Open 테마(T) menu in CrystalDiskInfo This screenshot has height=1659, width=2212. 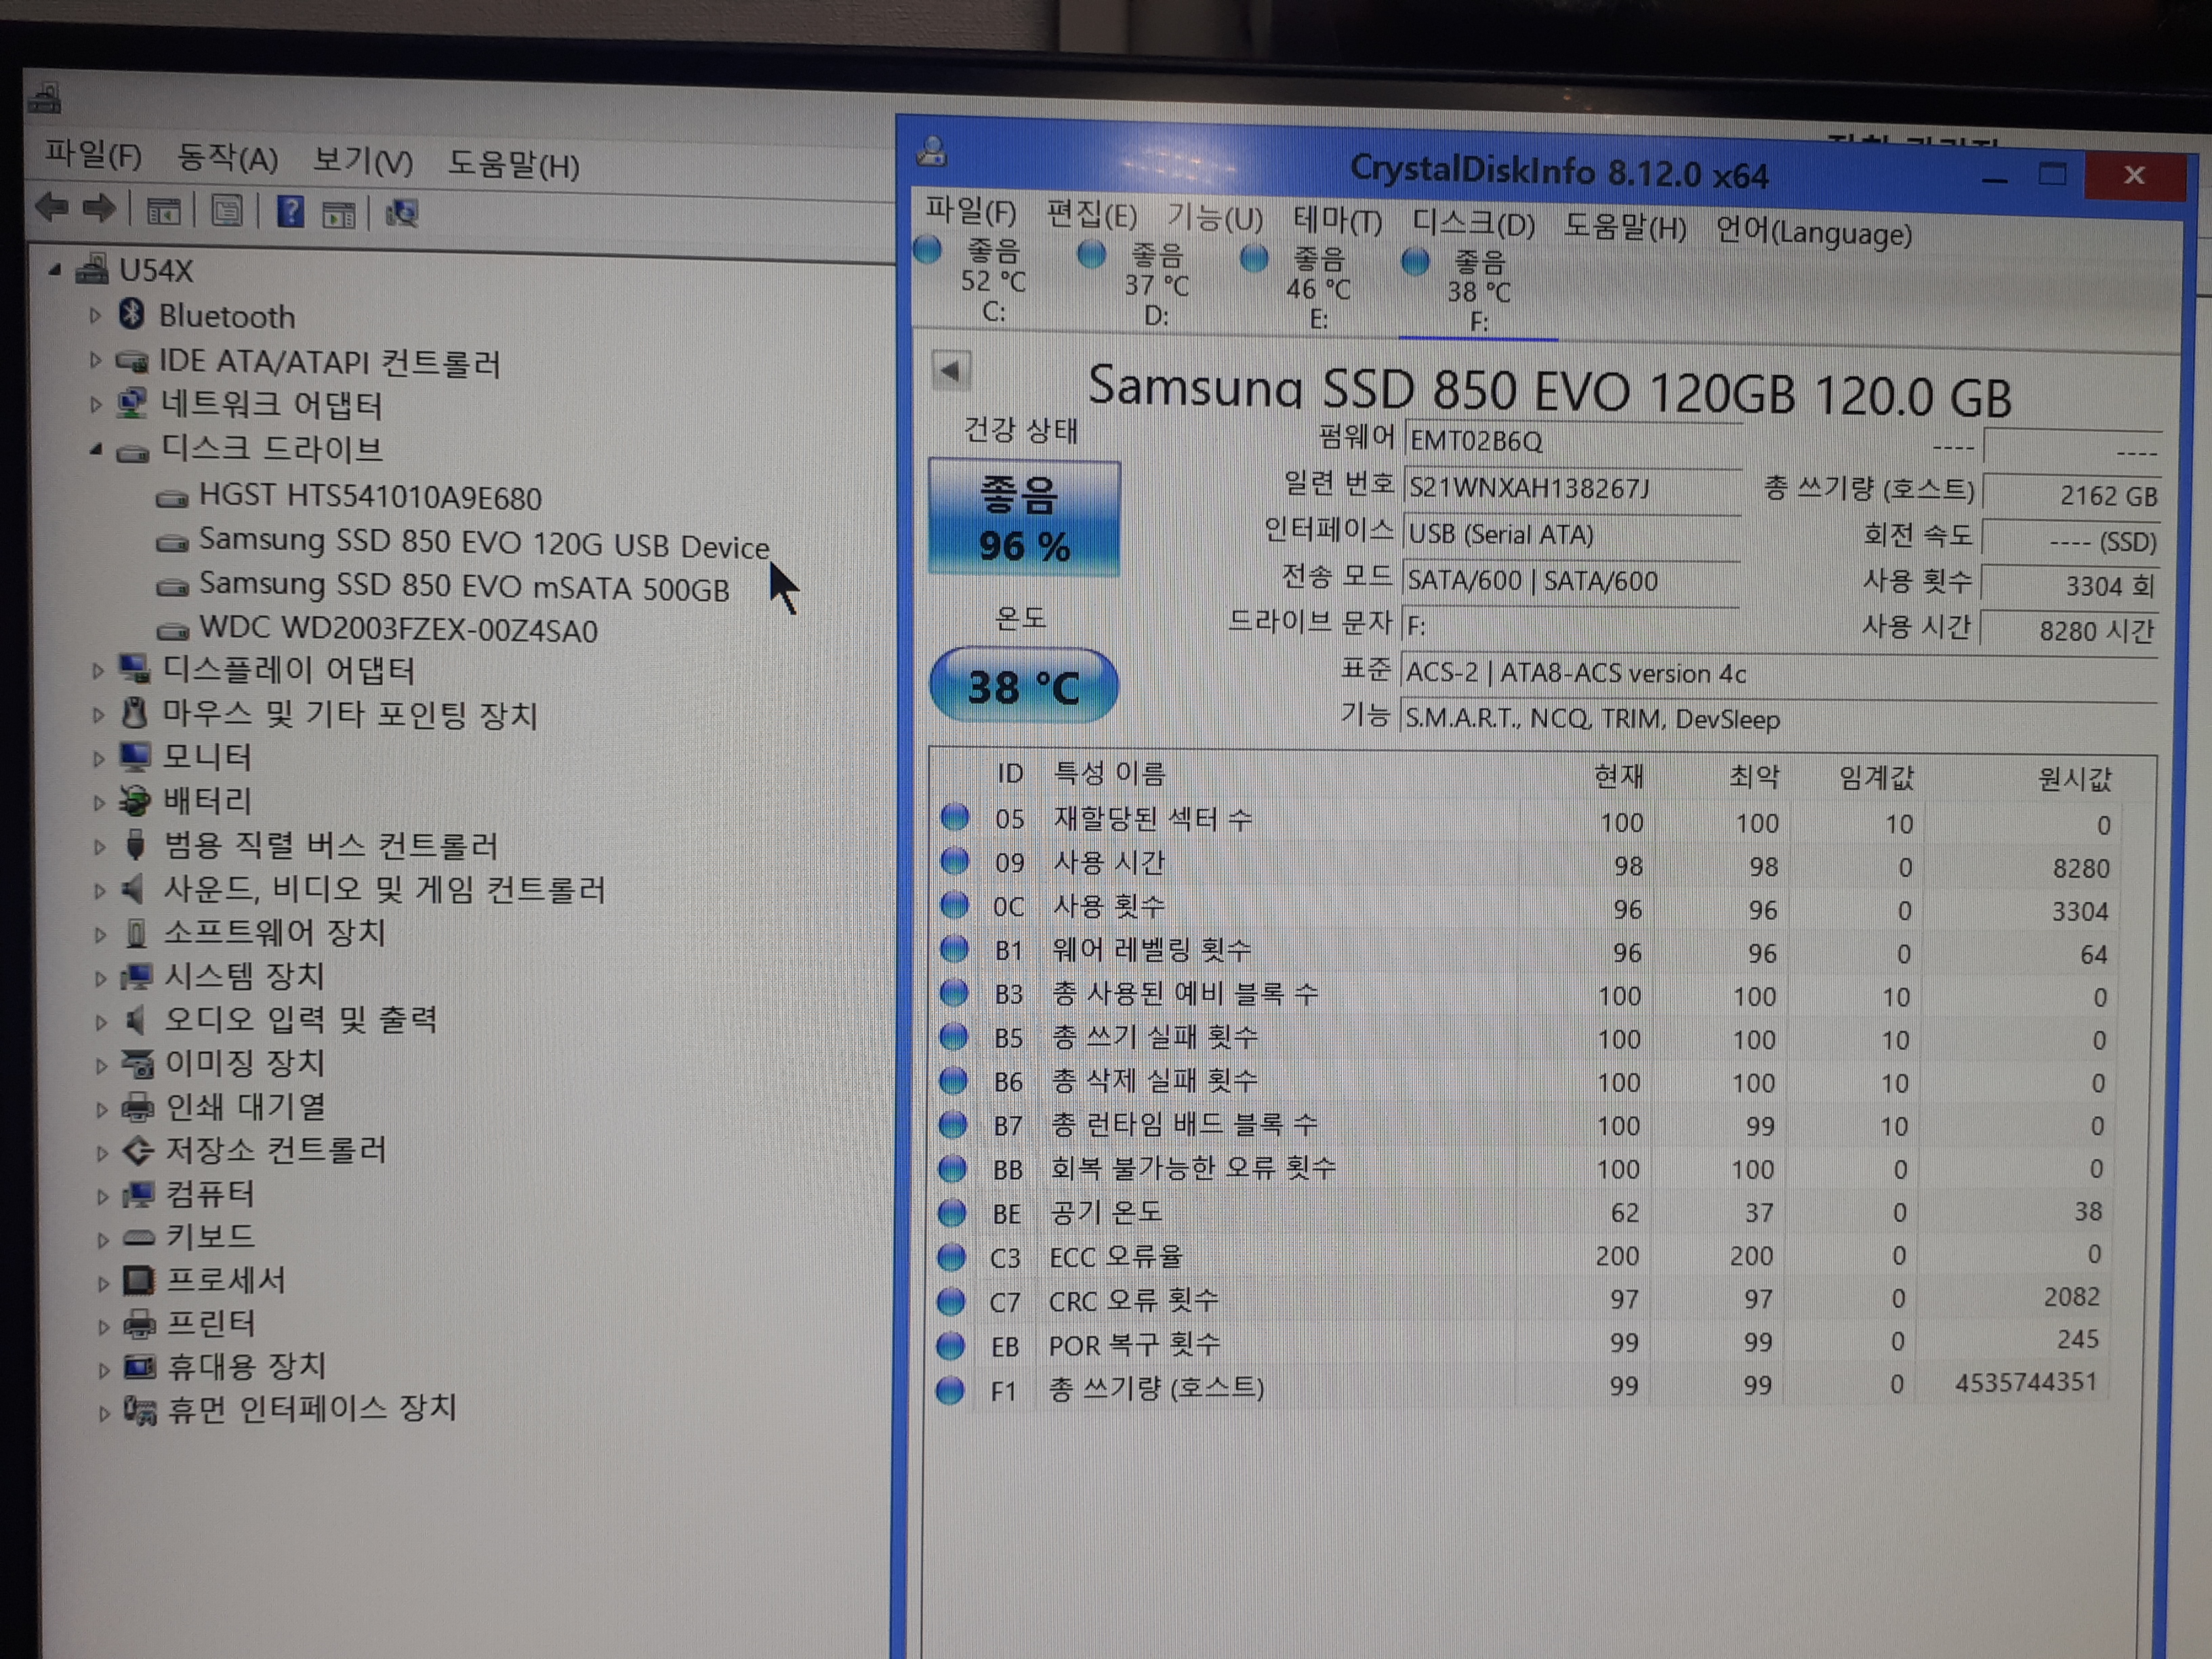tap(1337, 221)
